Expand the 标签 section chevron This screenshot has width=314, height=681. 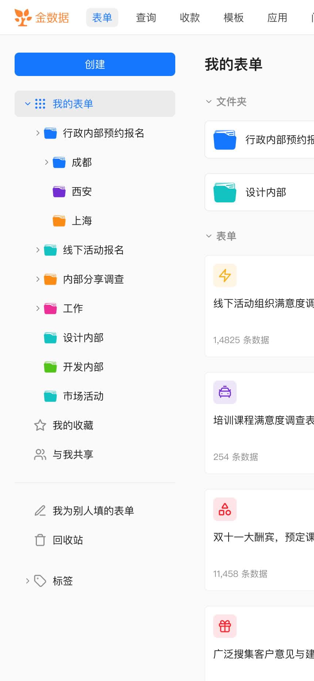coord(27,581)
